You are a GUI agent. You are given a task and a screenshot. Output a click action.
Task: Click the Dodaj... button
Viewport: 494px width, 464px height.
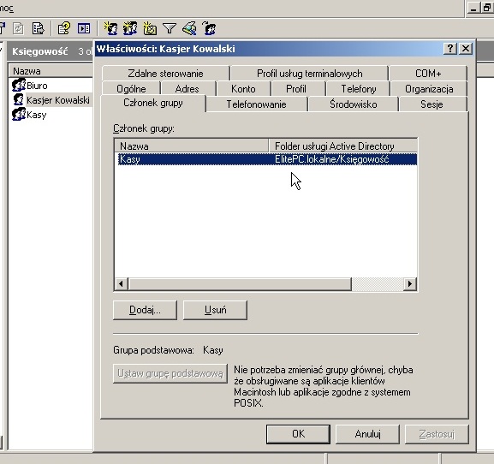(x=145, y=310)
